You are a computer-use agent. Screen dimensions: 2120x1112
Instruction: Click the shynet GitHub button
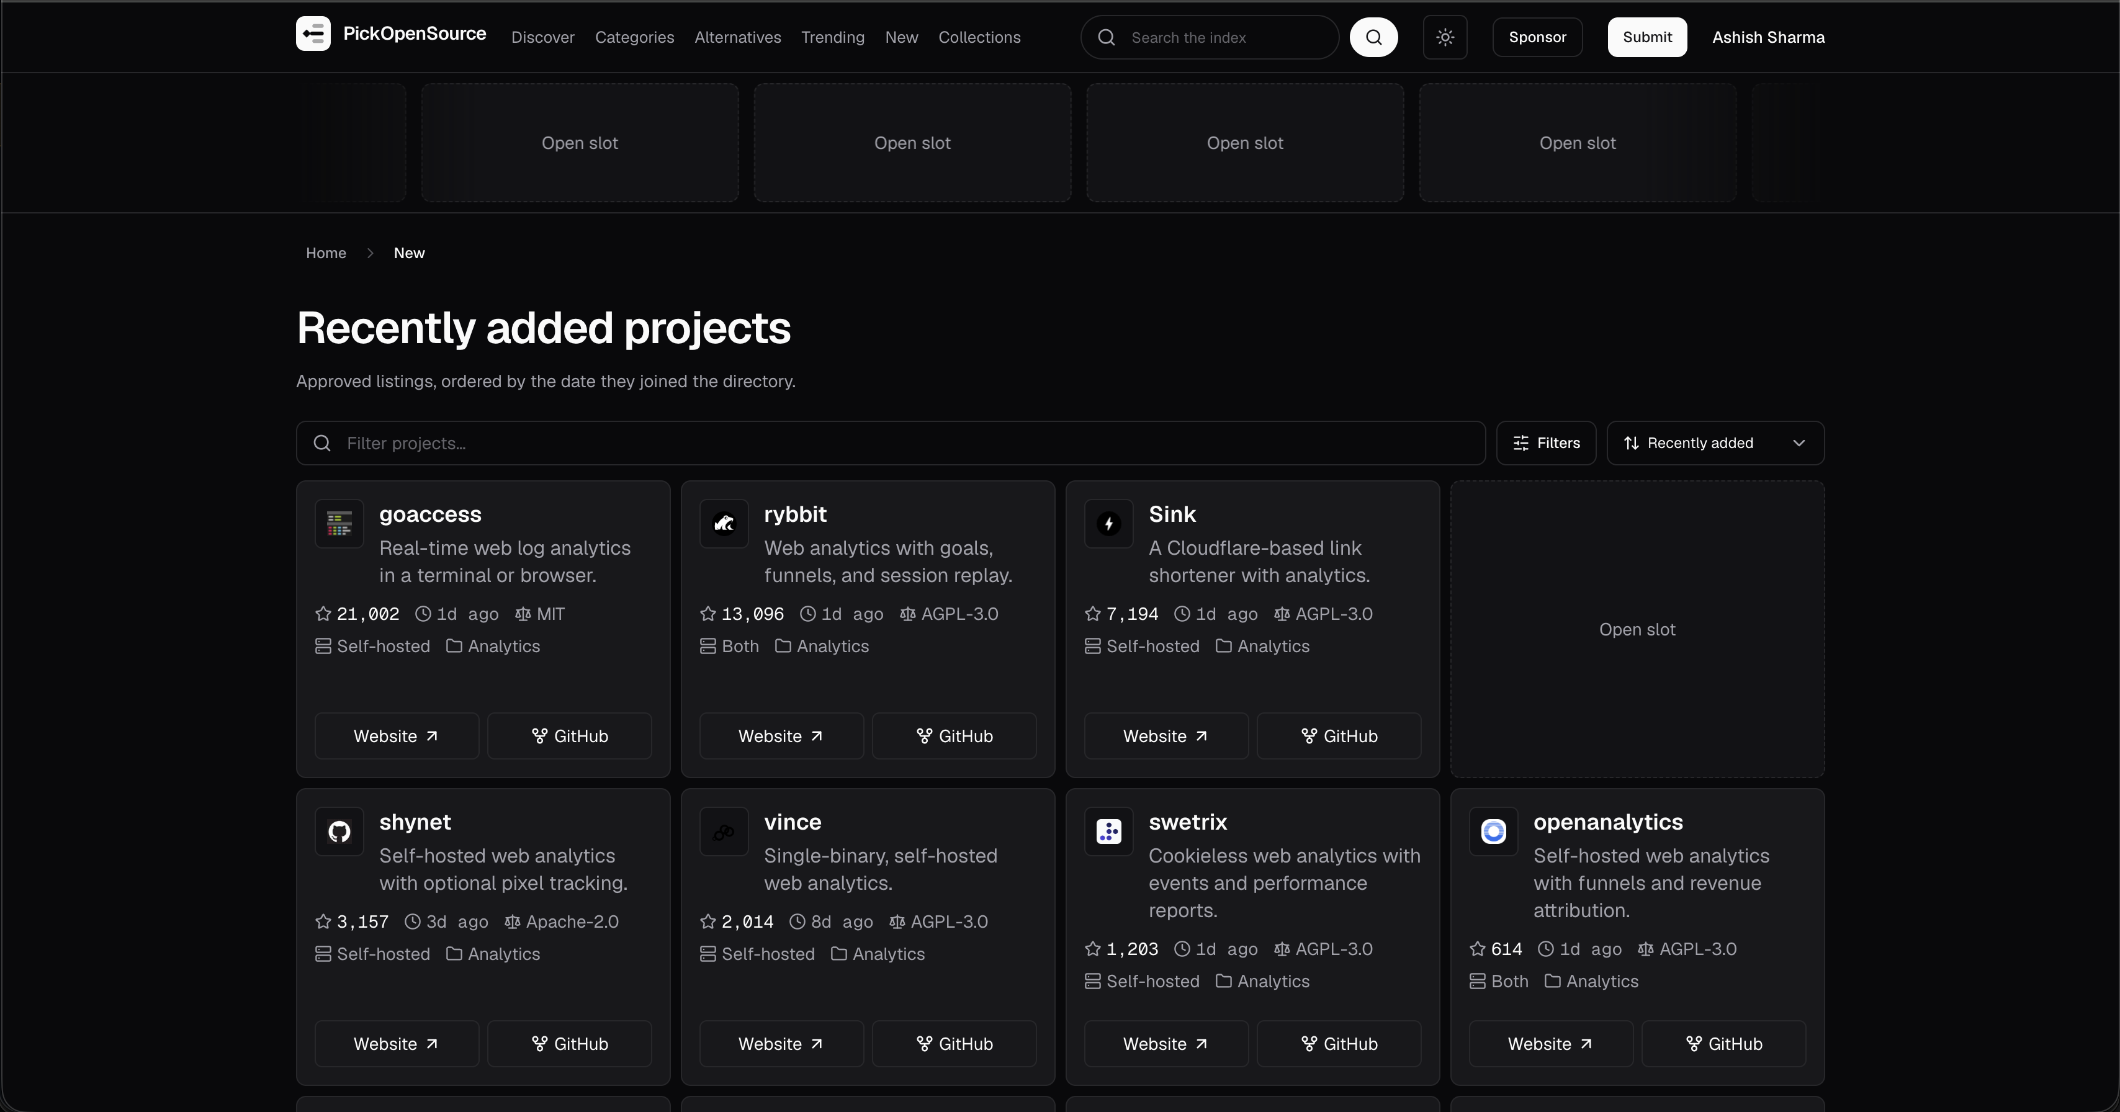tap(570, 1044)
